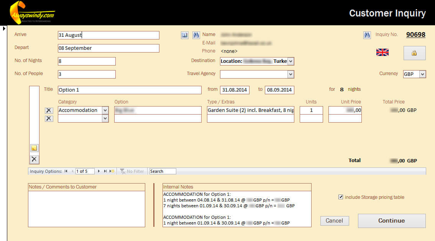Expand the Accommodation category dropdown
Image resolution: width=435 pixels, height=241 pixels.
click(105, 110)
